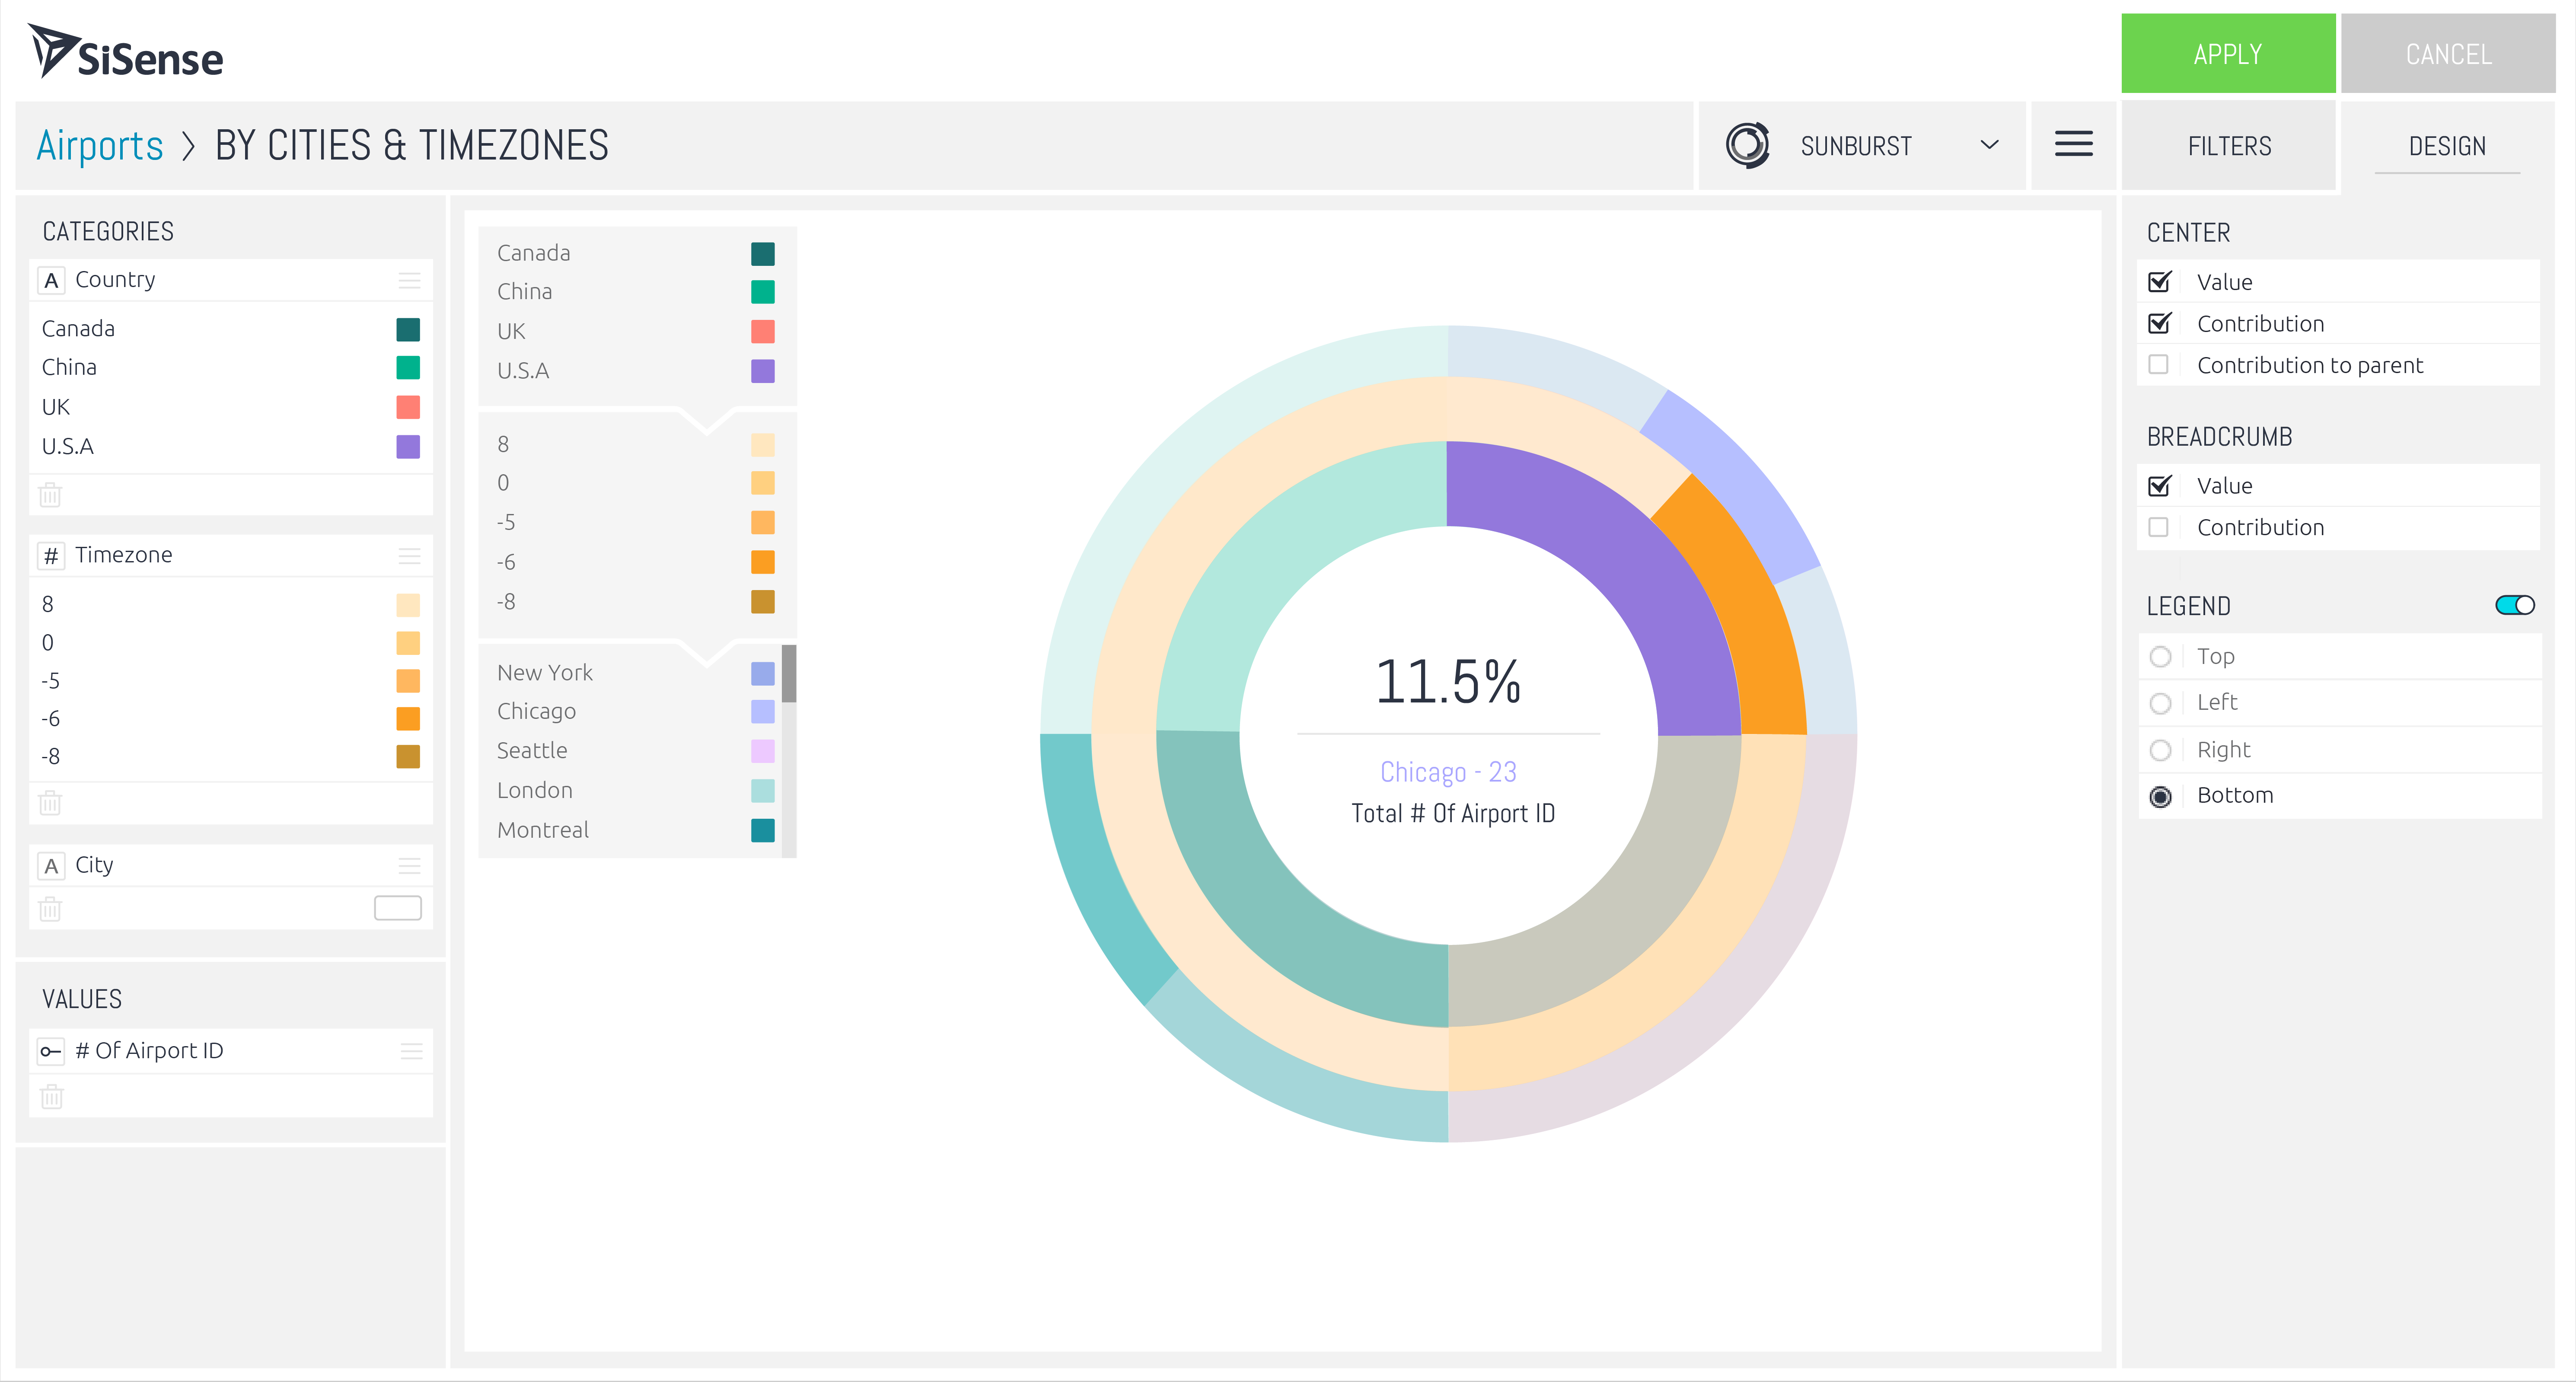Click the 0 row under Timezone category
This screenshot has width=2576, height=1382.
(231, 643)
